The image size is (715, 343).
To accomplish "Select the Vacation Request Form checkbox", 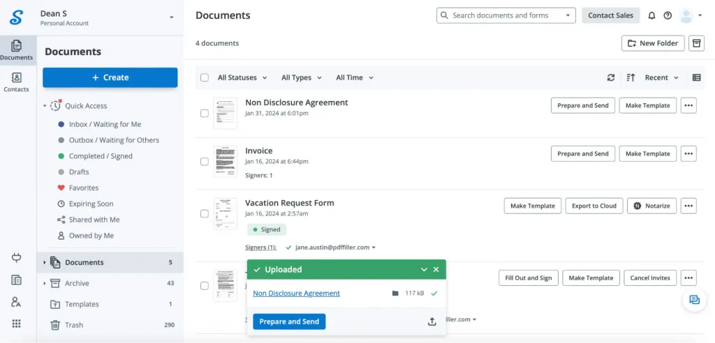I will 205,213.
